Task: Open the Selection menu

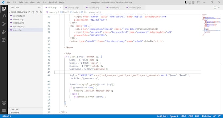Action: coord(23,2)
